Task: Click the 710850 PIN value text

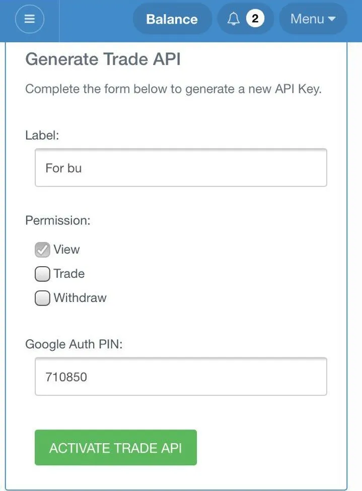Action: coord(66,377)
